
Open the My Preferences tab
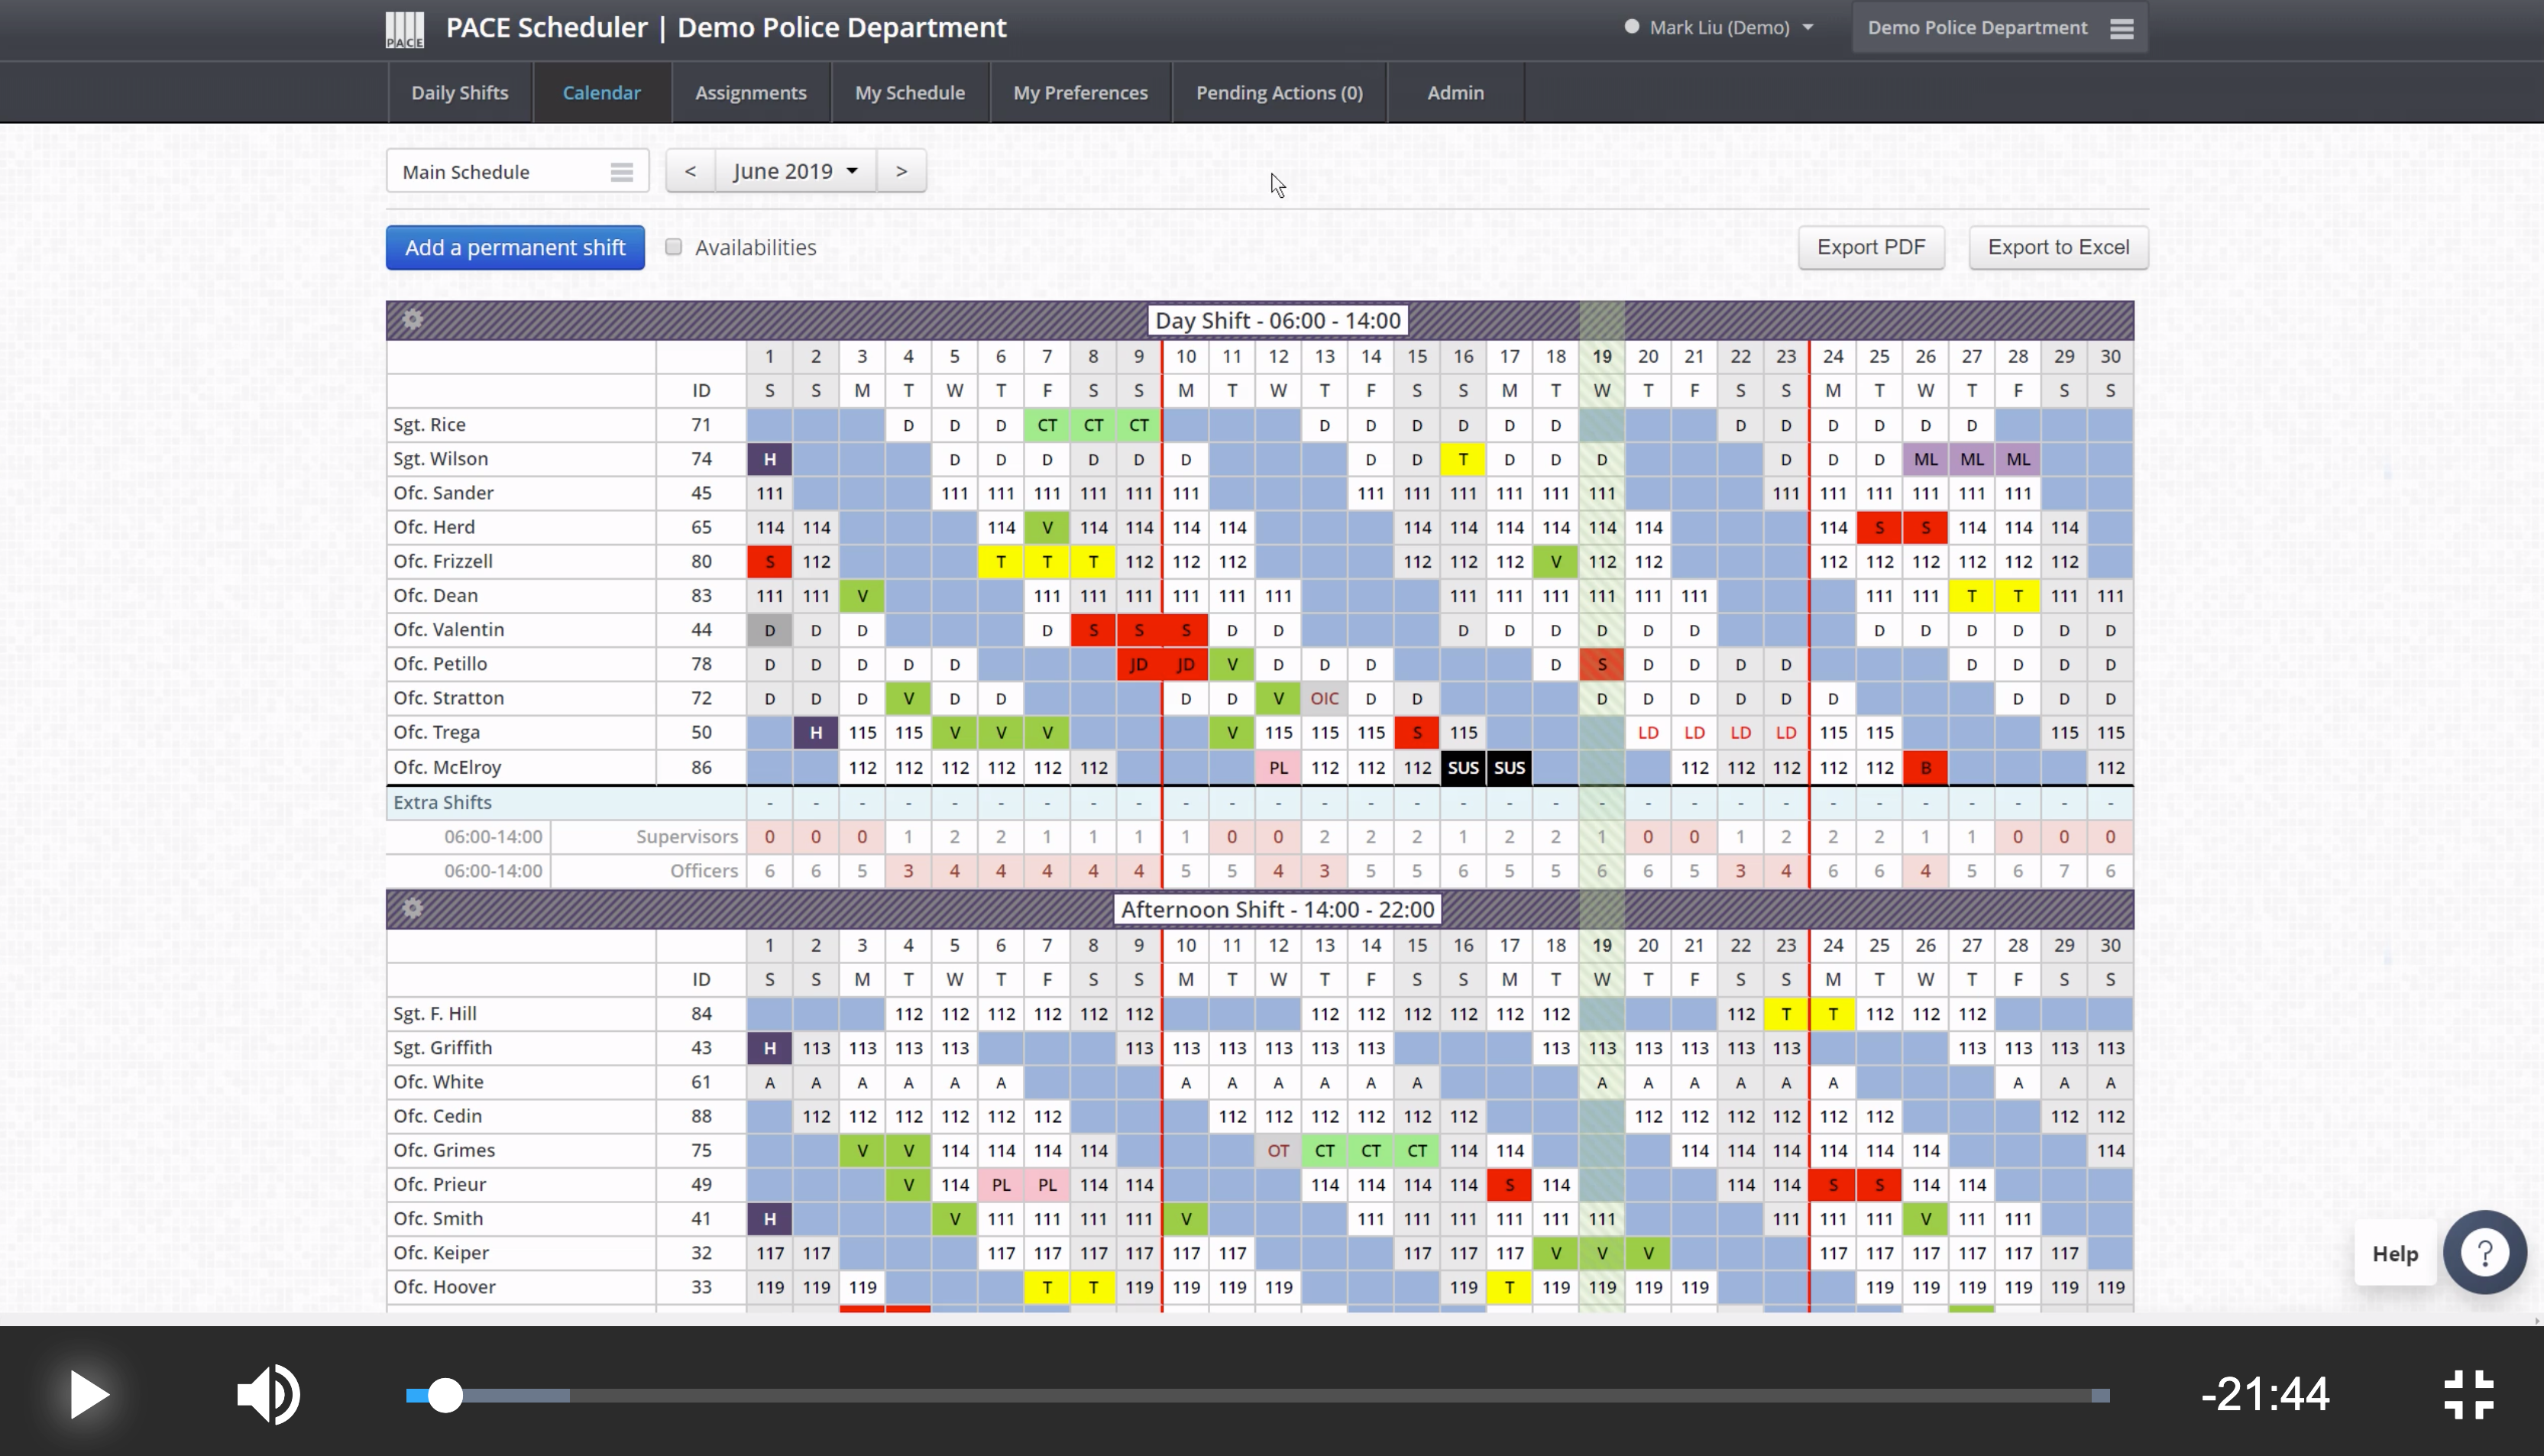point(1080,93)
